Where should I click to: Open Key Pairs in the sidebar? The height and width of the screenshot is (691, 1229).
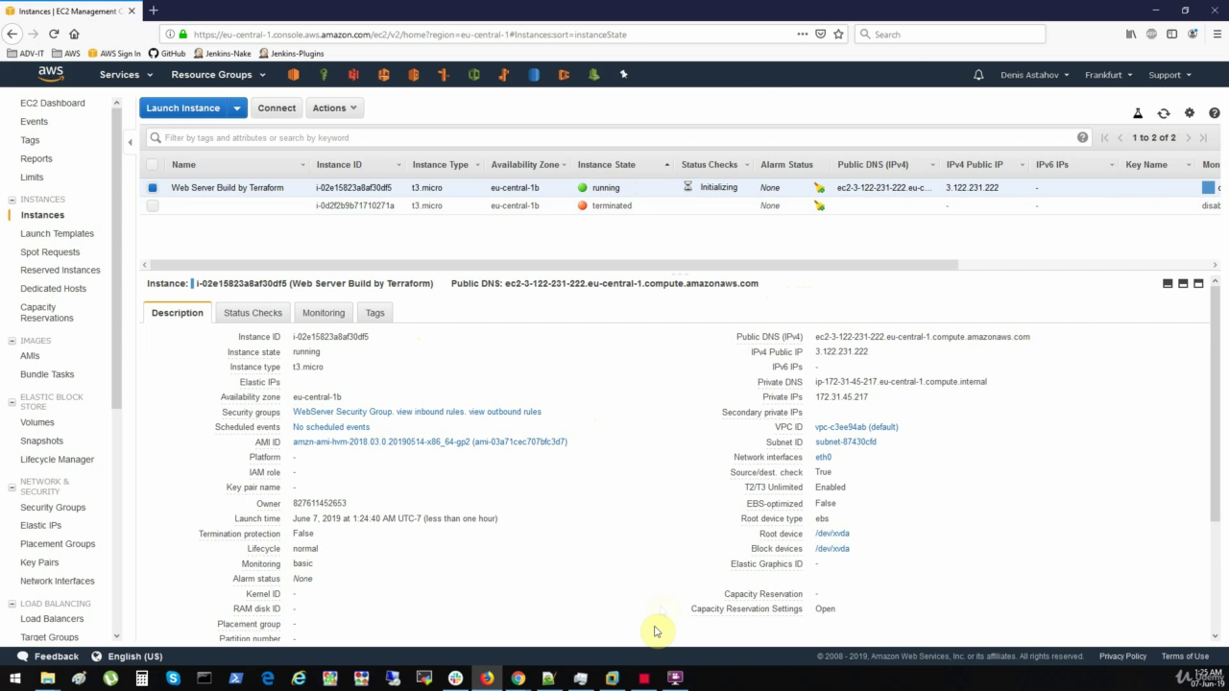click(39, 562)
